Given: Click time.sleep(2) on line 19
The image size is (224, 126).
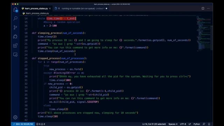Looking at the screenshot, I should pyautogui.click(x=47, y=36).
